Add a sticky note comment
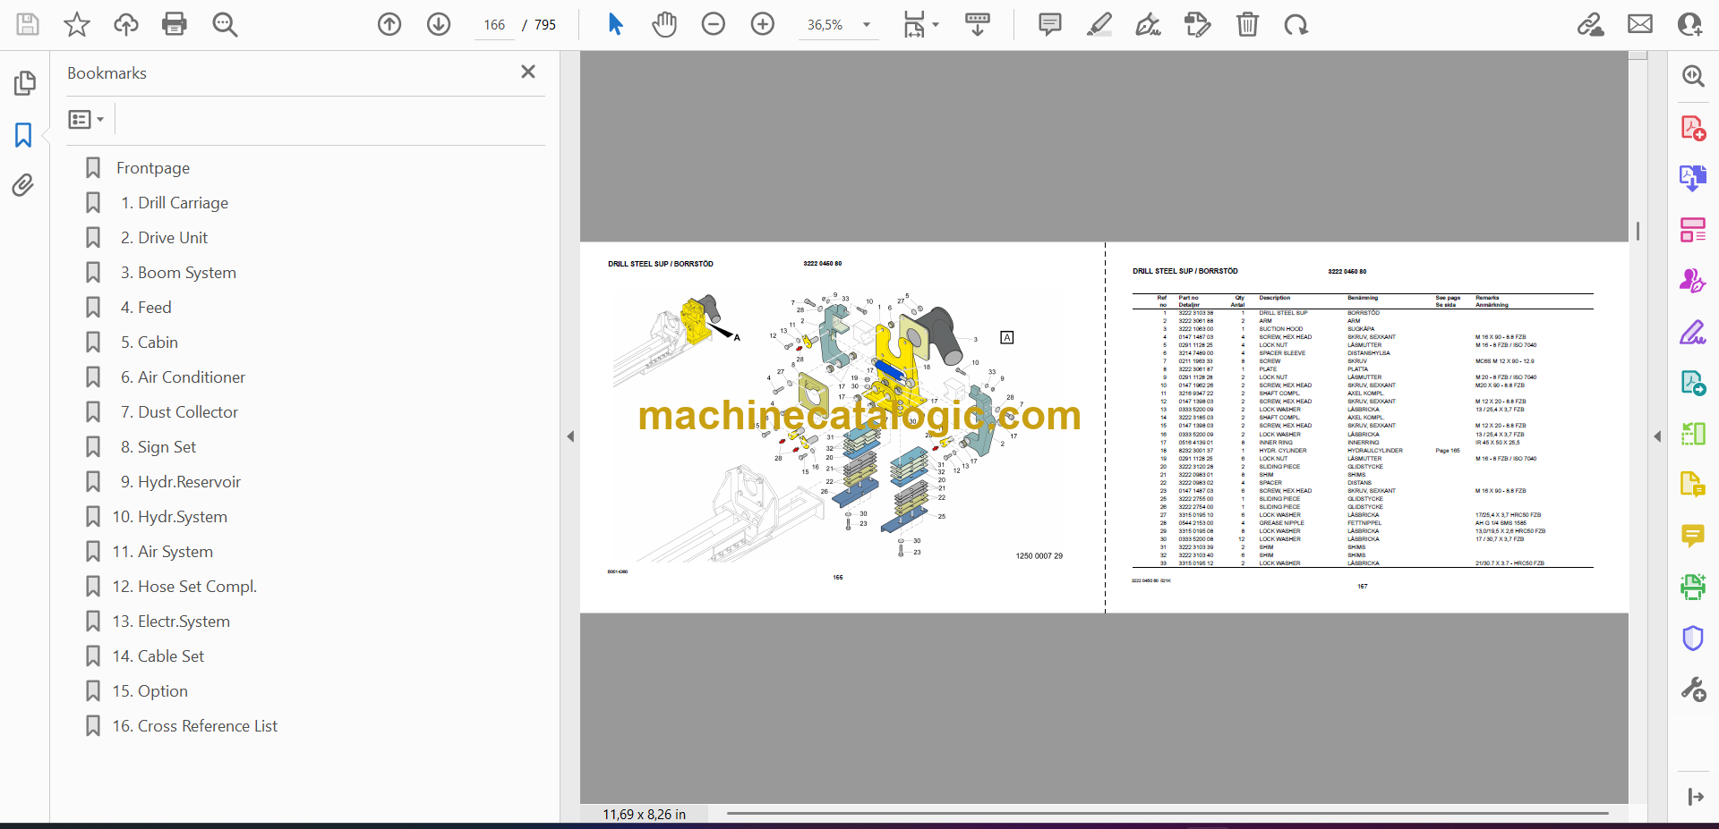 coord(1050,24)
